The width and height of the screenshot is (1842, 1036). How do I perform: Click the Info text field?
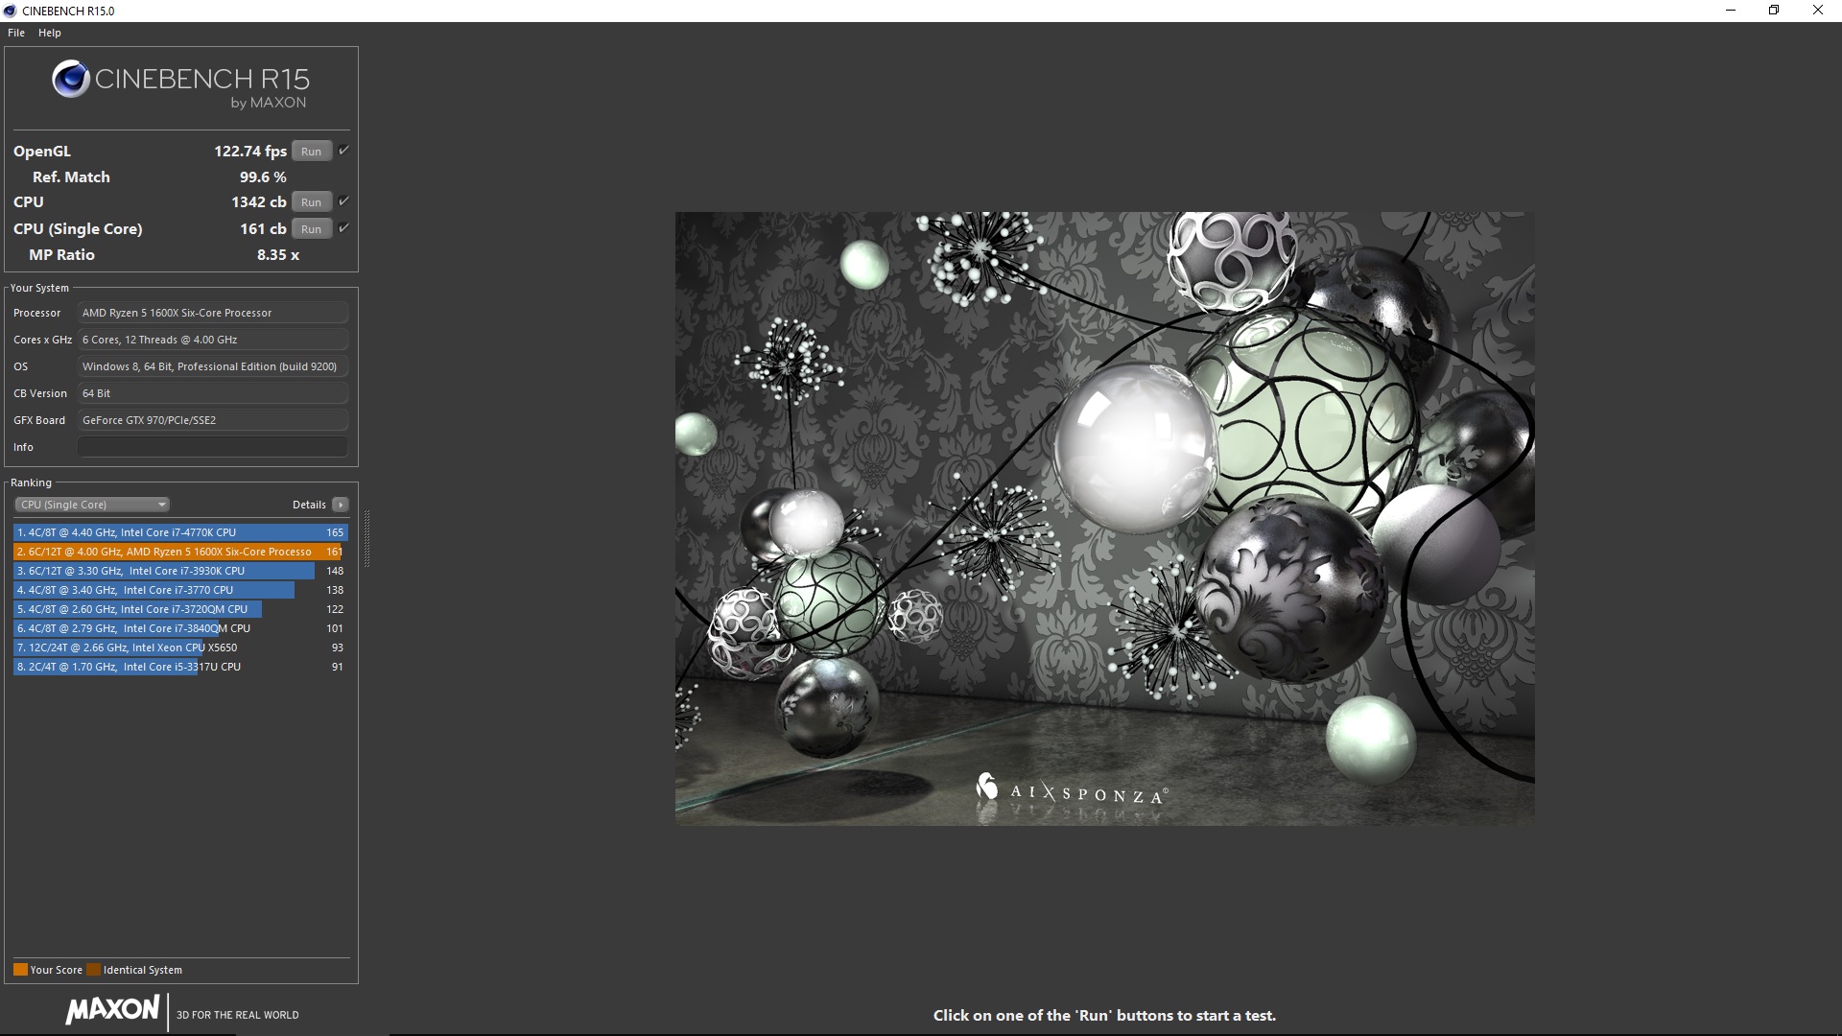(212, 447)
